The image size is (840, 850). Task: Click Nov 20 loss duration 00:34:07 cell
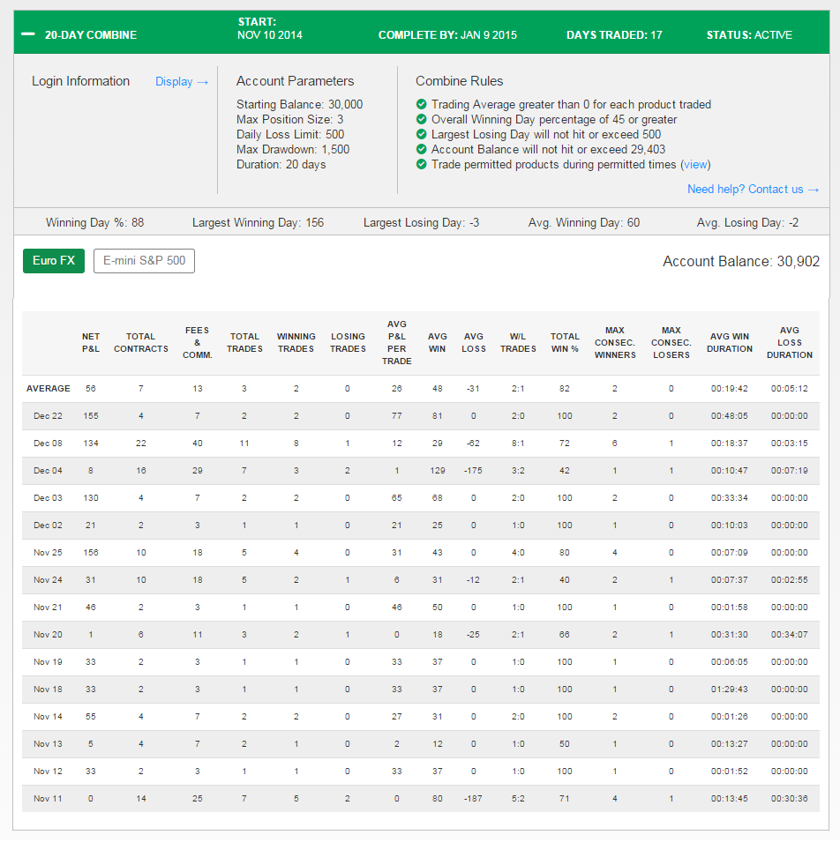click(790, 634)
